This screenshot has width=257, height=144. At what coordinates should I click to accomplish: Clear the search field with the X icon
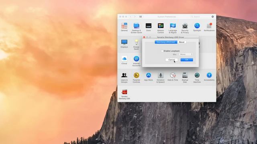[x=212, y=17]
